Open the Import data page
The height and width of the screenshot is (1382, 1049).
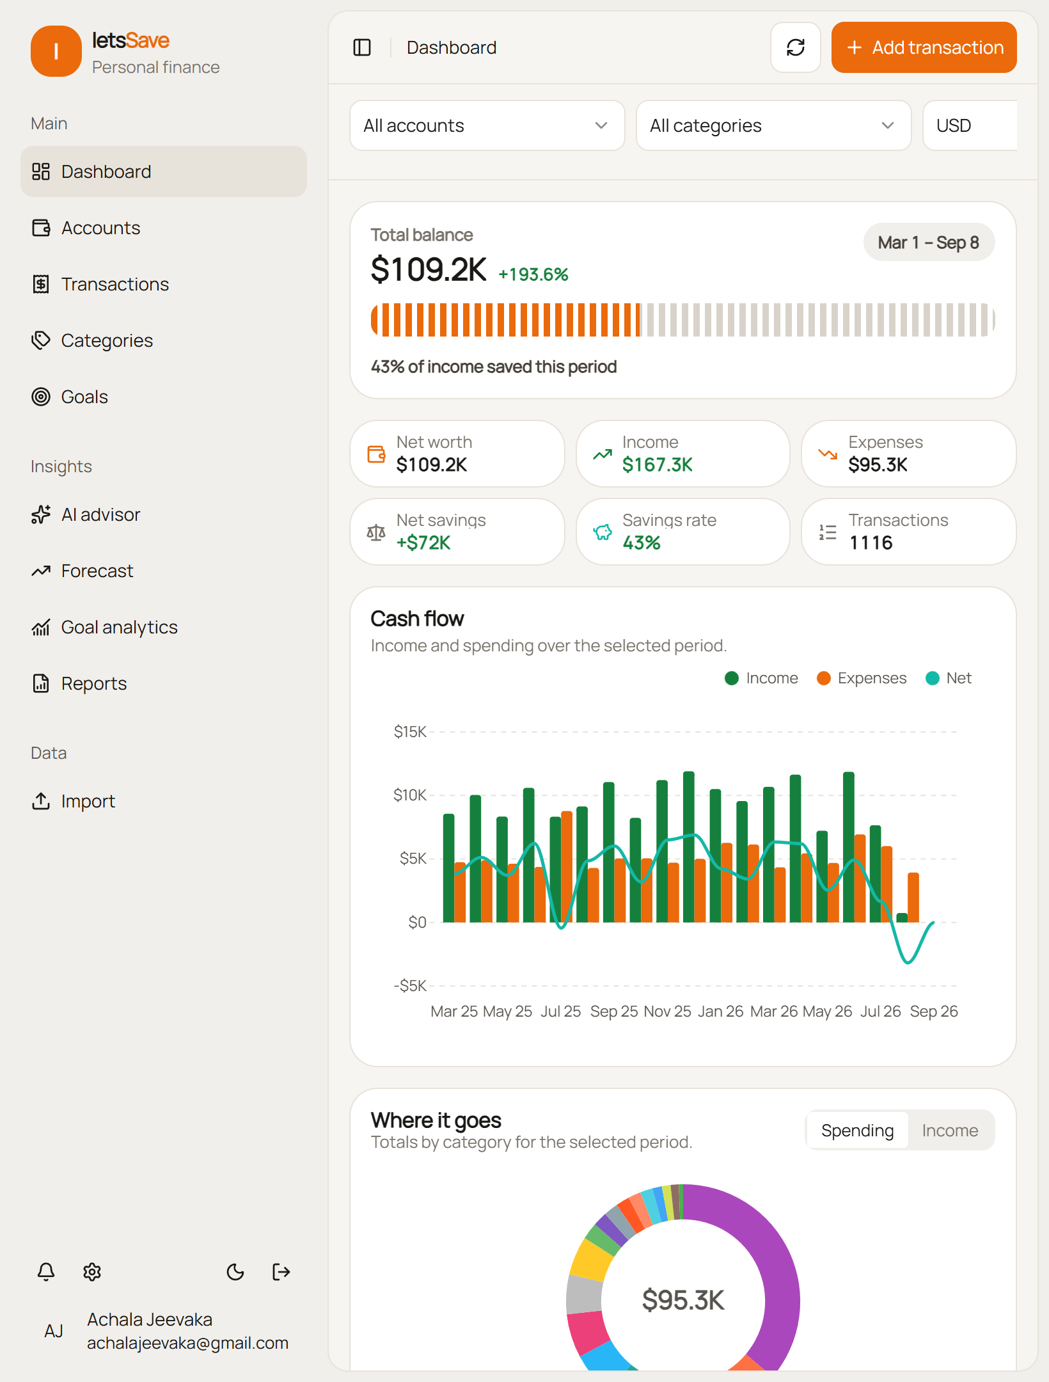[x=164, y=801]
